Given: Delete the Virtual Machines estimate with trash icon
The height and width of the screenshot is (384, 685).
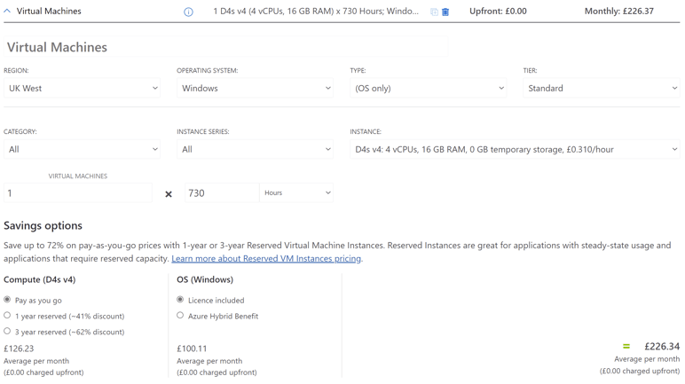Looking at the screenshot, I should (x=445, y=12).
